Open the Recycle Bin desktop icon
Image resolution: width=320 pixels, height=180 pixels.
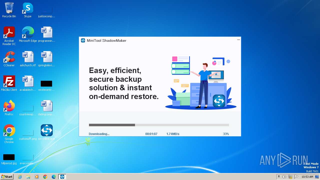coord(9,10)
